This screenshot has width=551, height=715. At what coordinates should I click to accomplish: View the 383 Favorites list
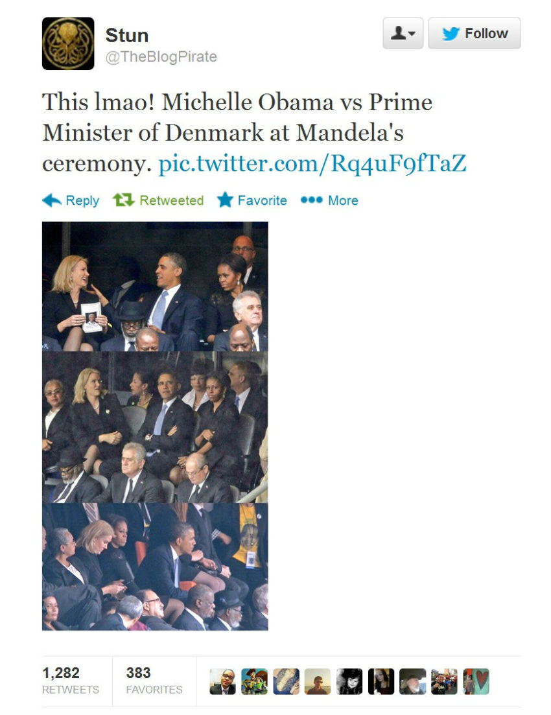pyautogui.click(x=154, y=680)
